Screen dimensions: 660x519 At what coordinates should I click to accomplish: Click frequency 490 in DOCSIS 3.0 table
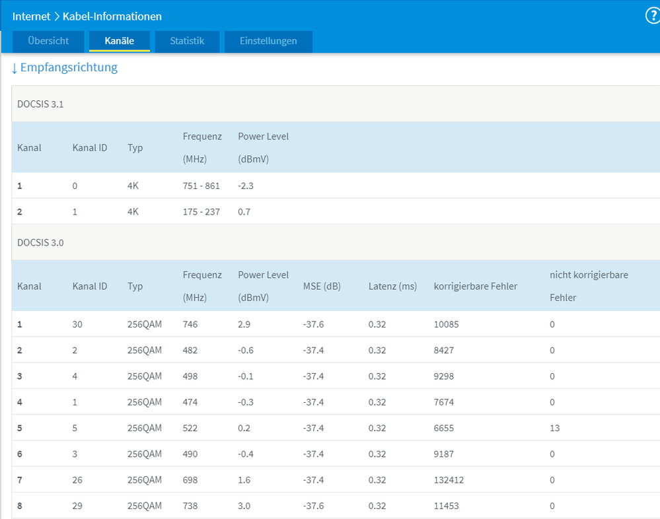click(x=190, y=454)
